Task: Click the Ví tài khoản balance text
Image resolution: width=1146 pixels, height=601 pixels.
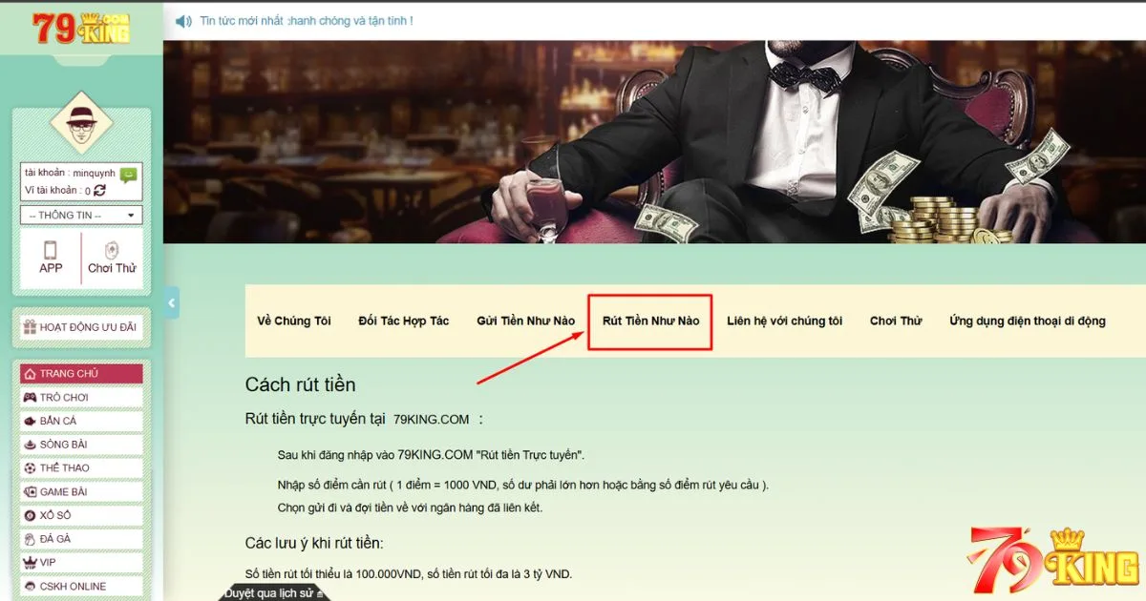Action: point(57,191)
